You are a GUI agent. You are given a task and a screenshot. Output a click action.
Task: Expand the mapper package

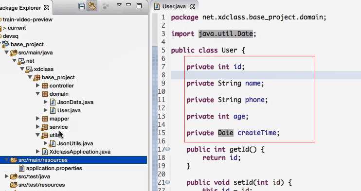38,119
